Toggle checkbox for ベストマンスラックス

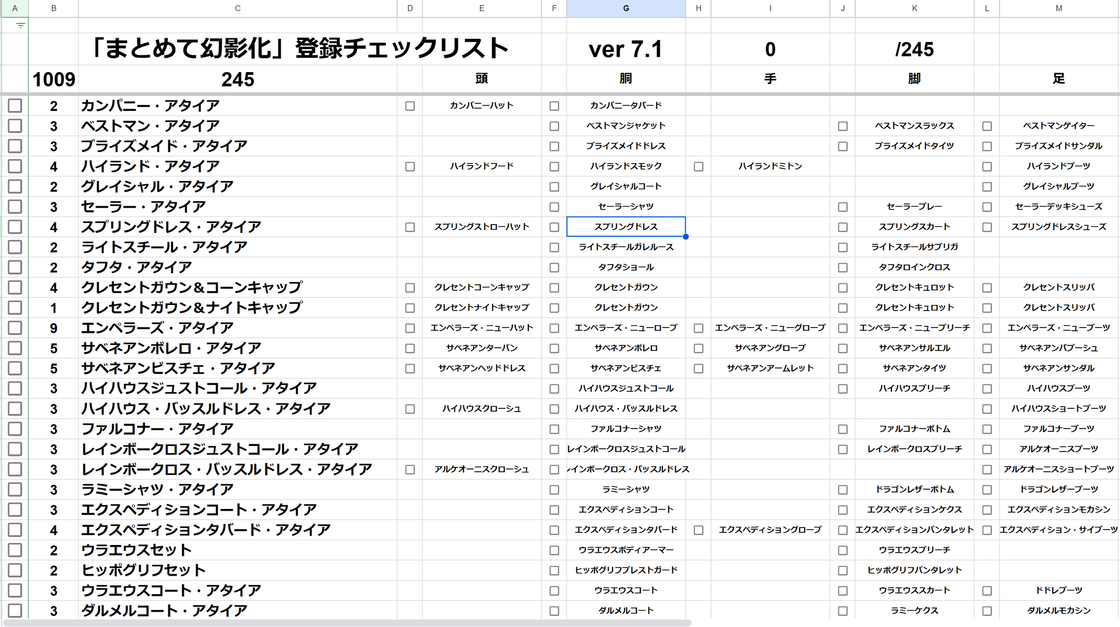pos(843,126)
